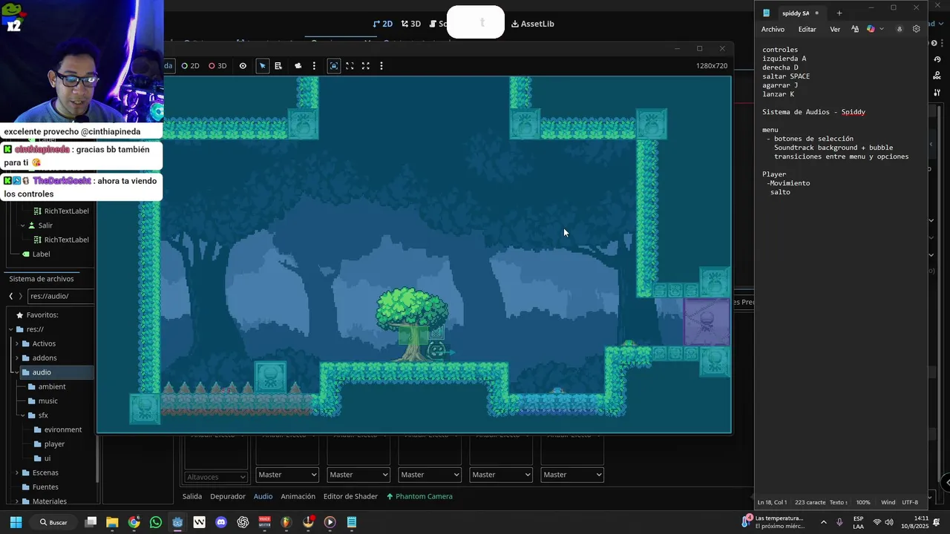Open last Master bus send dropdown
Screen dimensions: 950x534
point(572,475)
